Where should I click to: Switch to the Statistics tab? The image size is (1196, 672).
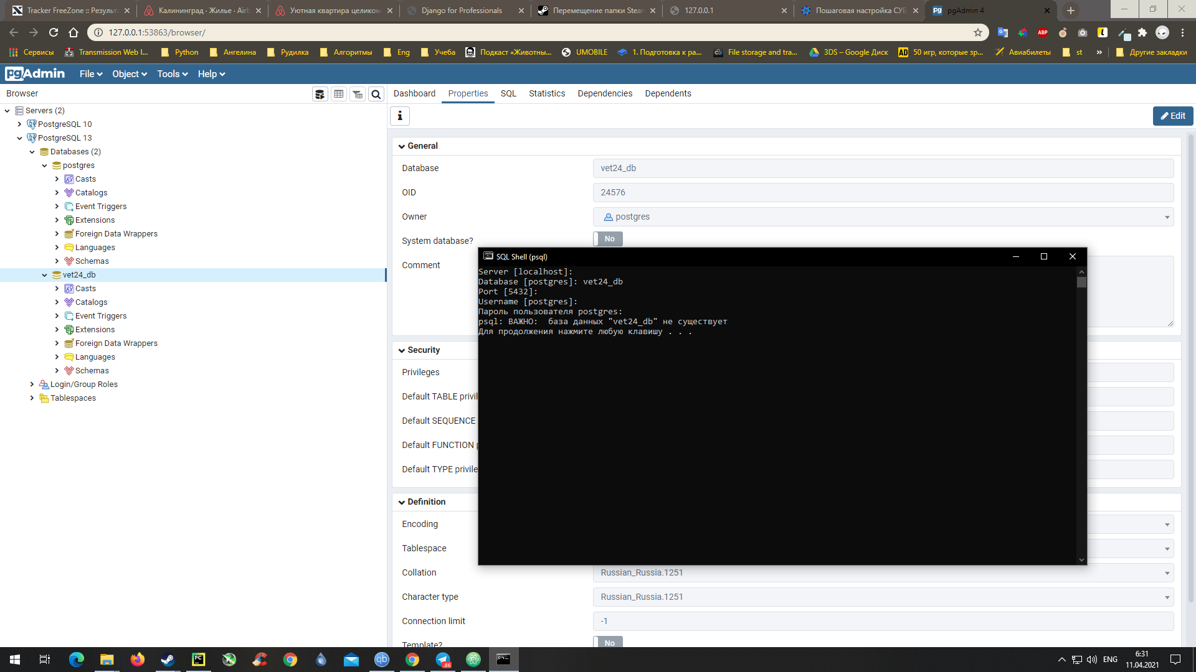[547, 93]
